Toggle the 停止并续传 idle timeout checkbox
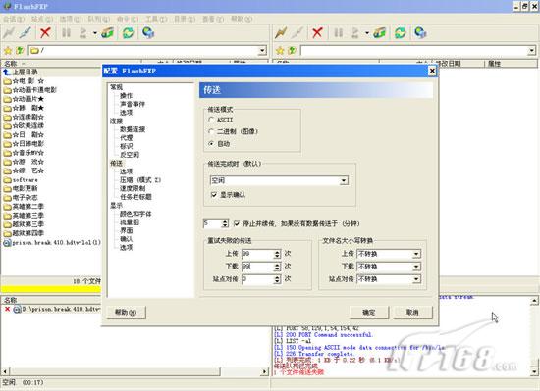Image resolution: width=540 pixels, height=391 pixels. pos(237,223)
